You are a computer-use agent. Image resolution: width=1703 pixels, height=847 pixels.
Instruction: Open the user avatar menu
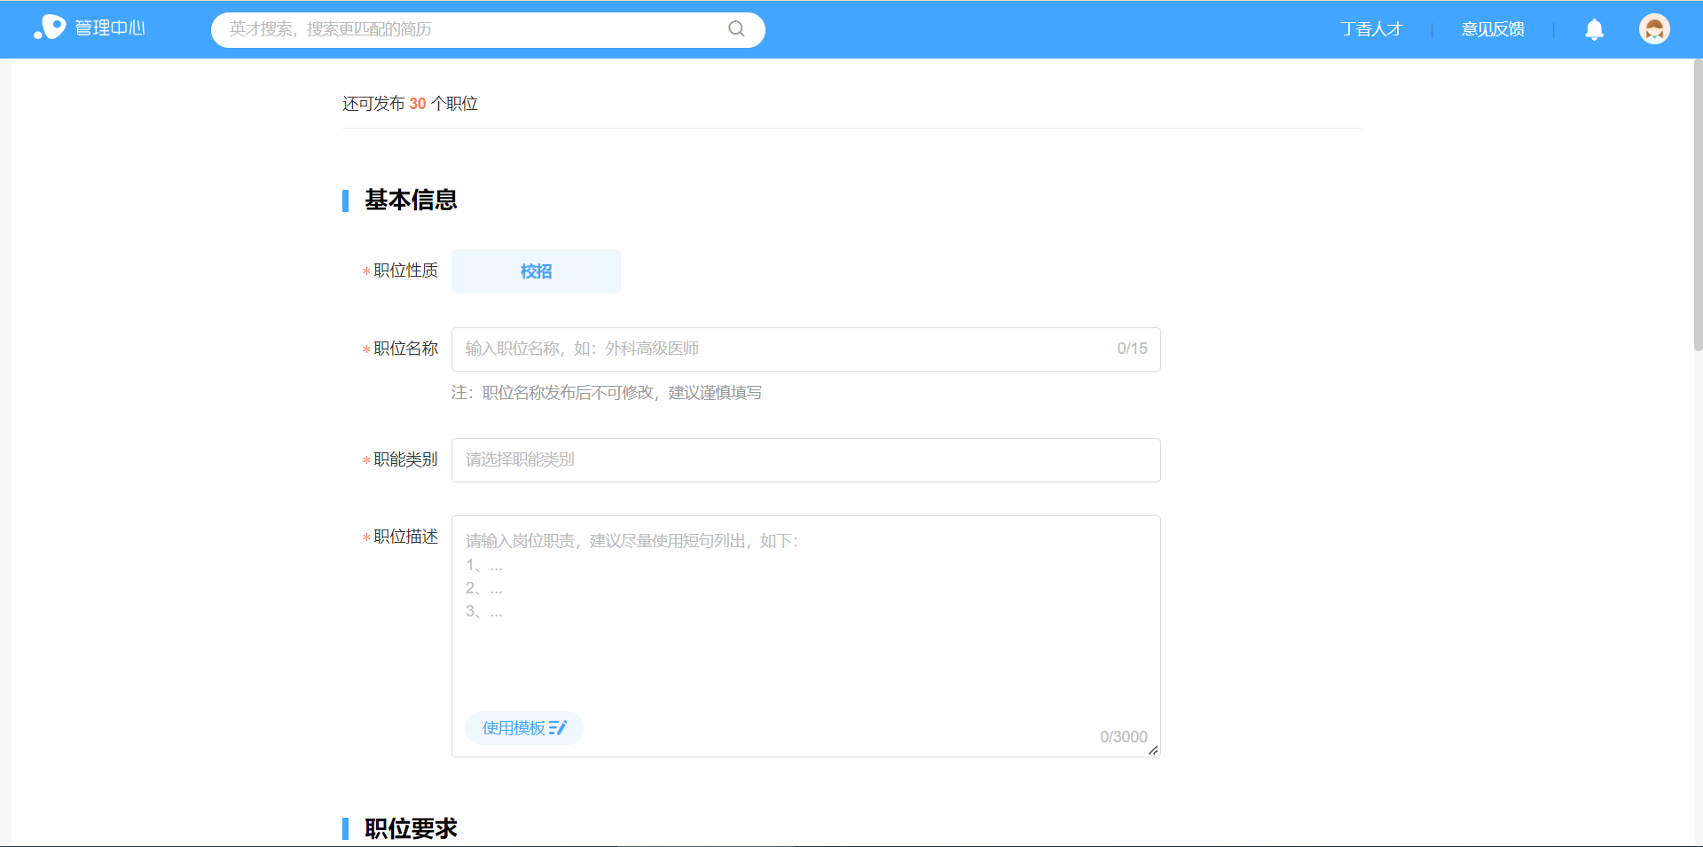point(1653,29)
